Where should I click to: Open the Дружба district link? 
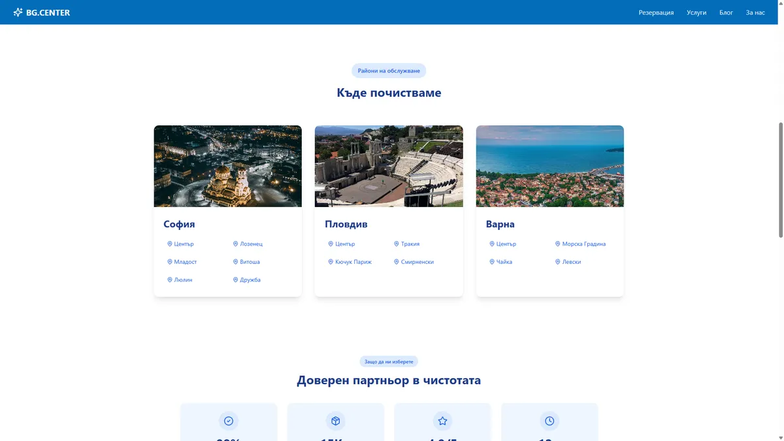click(247, 280)
